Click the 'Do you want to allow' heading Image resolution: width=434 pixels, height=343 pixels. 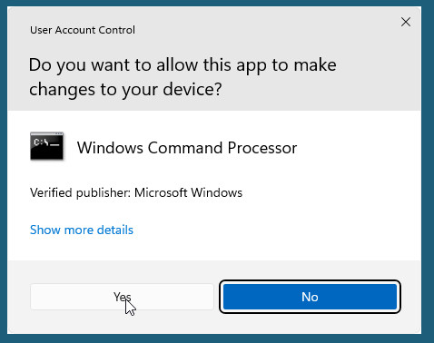coord(182,64)
